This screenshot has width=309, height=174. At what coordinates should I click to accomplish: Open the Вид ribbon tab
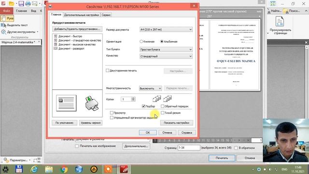pyautogui.click(x=33, y=11)
